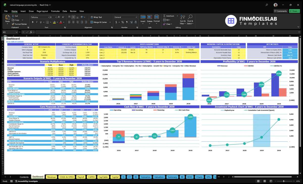Click the Comma Style icon
Image resolution: width=303 pixels, height=184 pixels.
tap(127, 22)
